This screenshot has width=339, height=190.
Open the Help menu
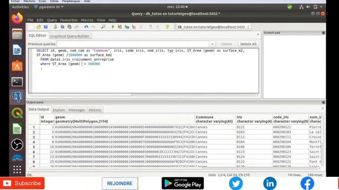click(x=112, y=20)
